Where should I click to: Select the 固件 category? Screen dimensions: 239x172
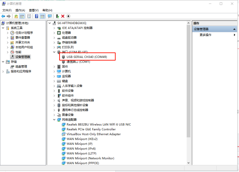(65, 67)
